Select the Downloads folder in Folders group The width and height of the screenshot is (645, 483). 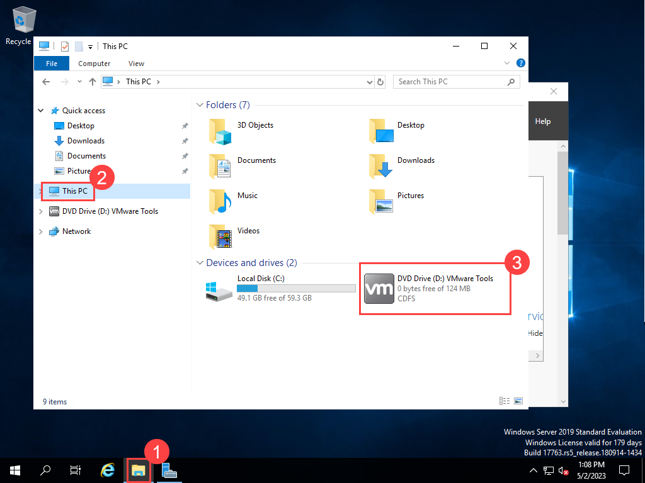[401, 166]
